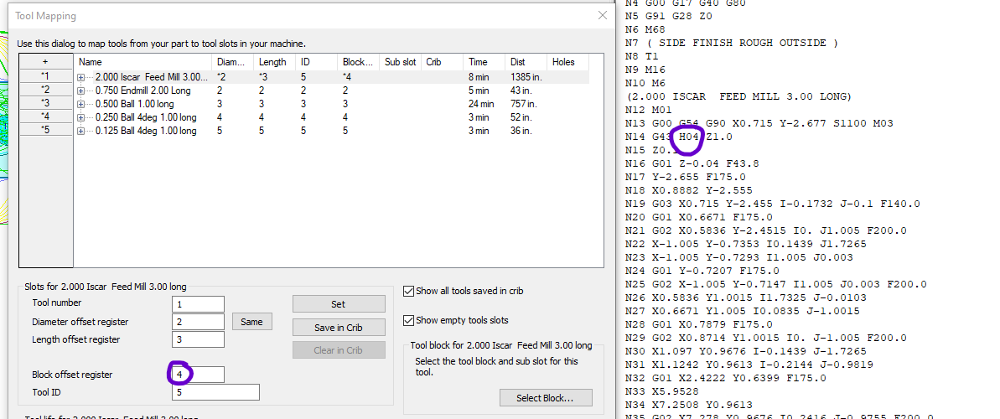Select slot *4 in the slot list
This screenshot has width=1000, height=419.
pyautogui.click(x=45, y=116)
